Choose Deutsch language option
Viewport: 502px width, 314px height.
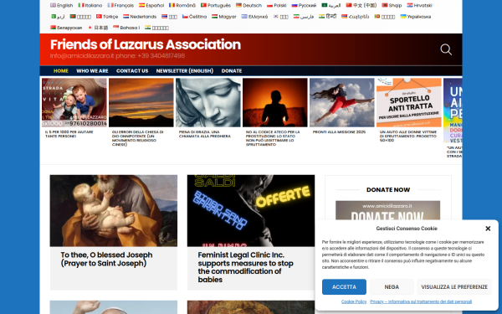click(x=248, y=5)
